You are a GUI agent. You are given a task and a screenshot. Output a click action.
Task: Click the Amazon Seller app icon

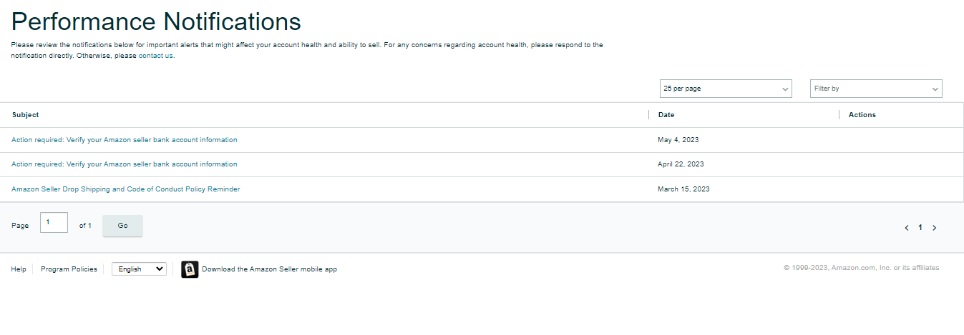click(x=190, y=269)
